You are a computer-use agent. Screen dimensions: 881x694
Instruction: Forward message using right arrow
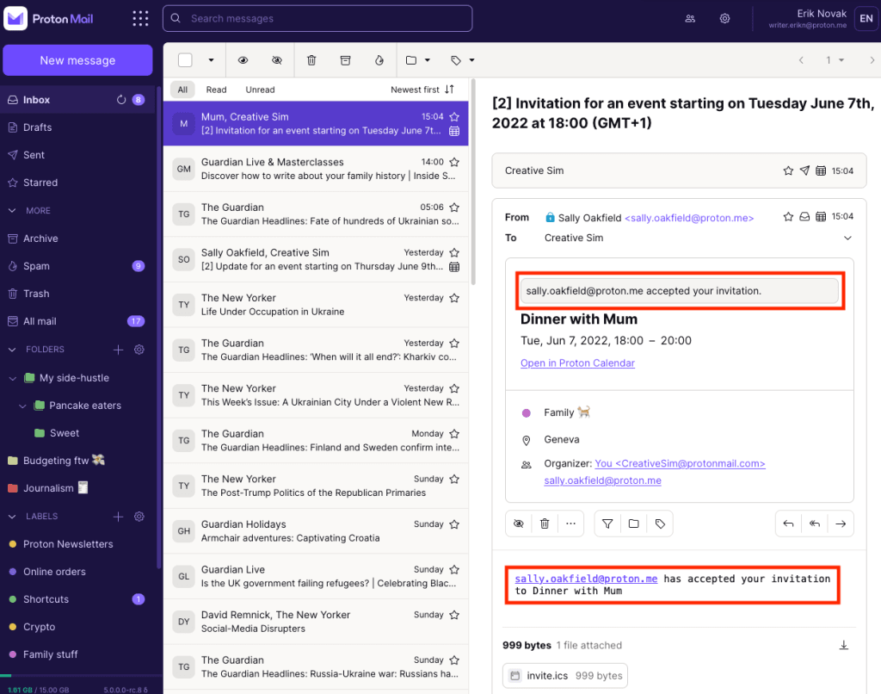[841, 524]
